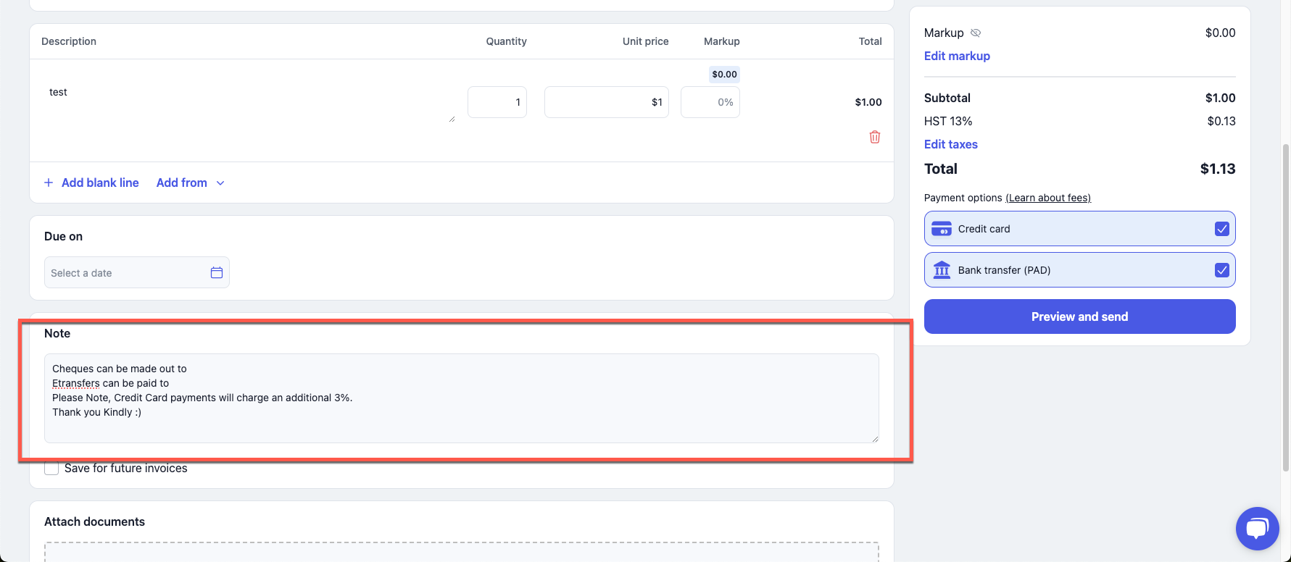Open the chat support bubble
This screenshot has height=562, width=1291.
point(1257,528)
